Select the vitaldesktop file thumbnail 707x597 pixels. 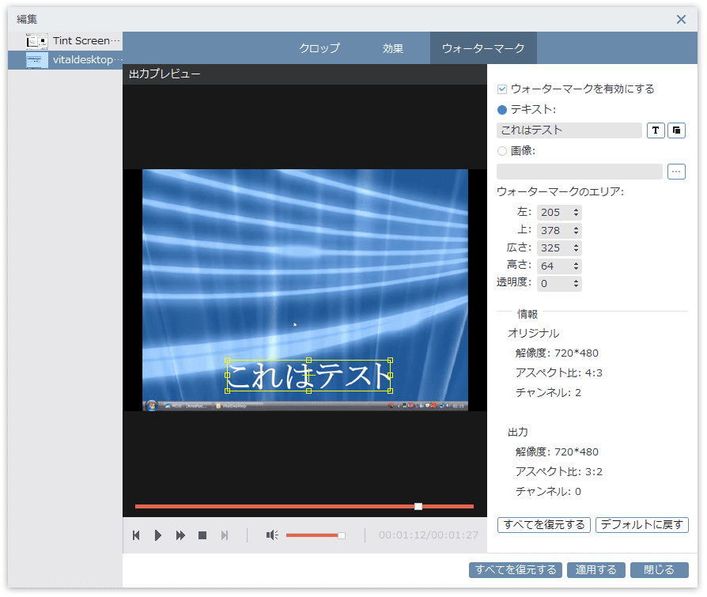point(37,60)
